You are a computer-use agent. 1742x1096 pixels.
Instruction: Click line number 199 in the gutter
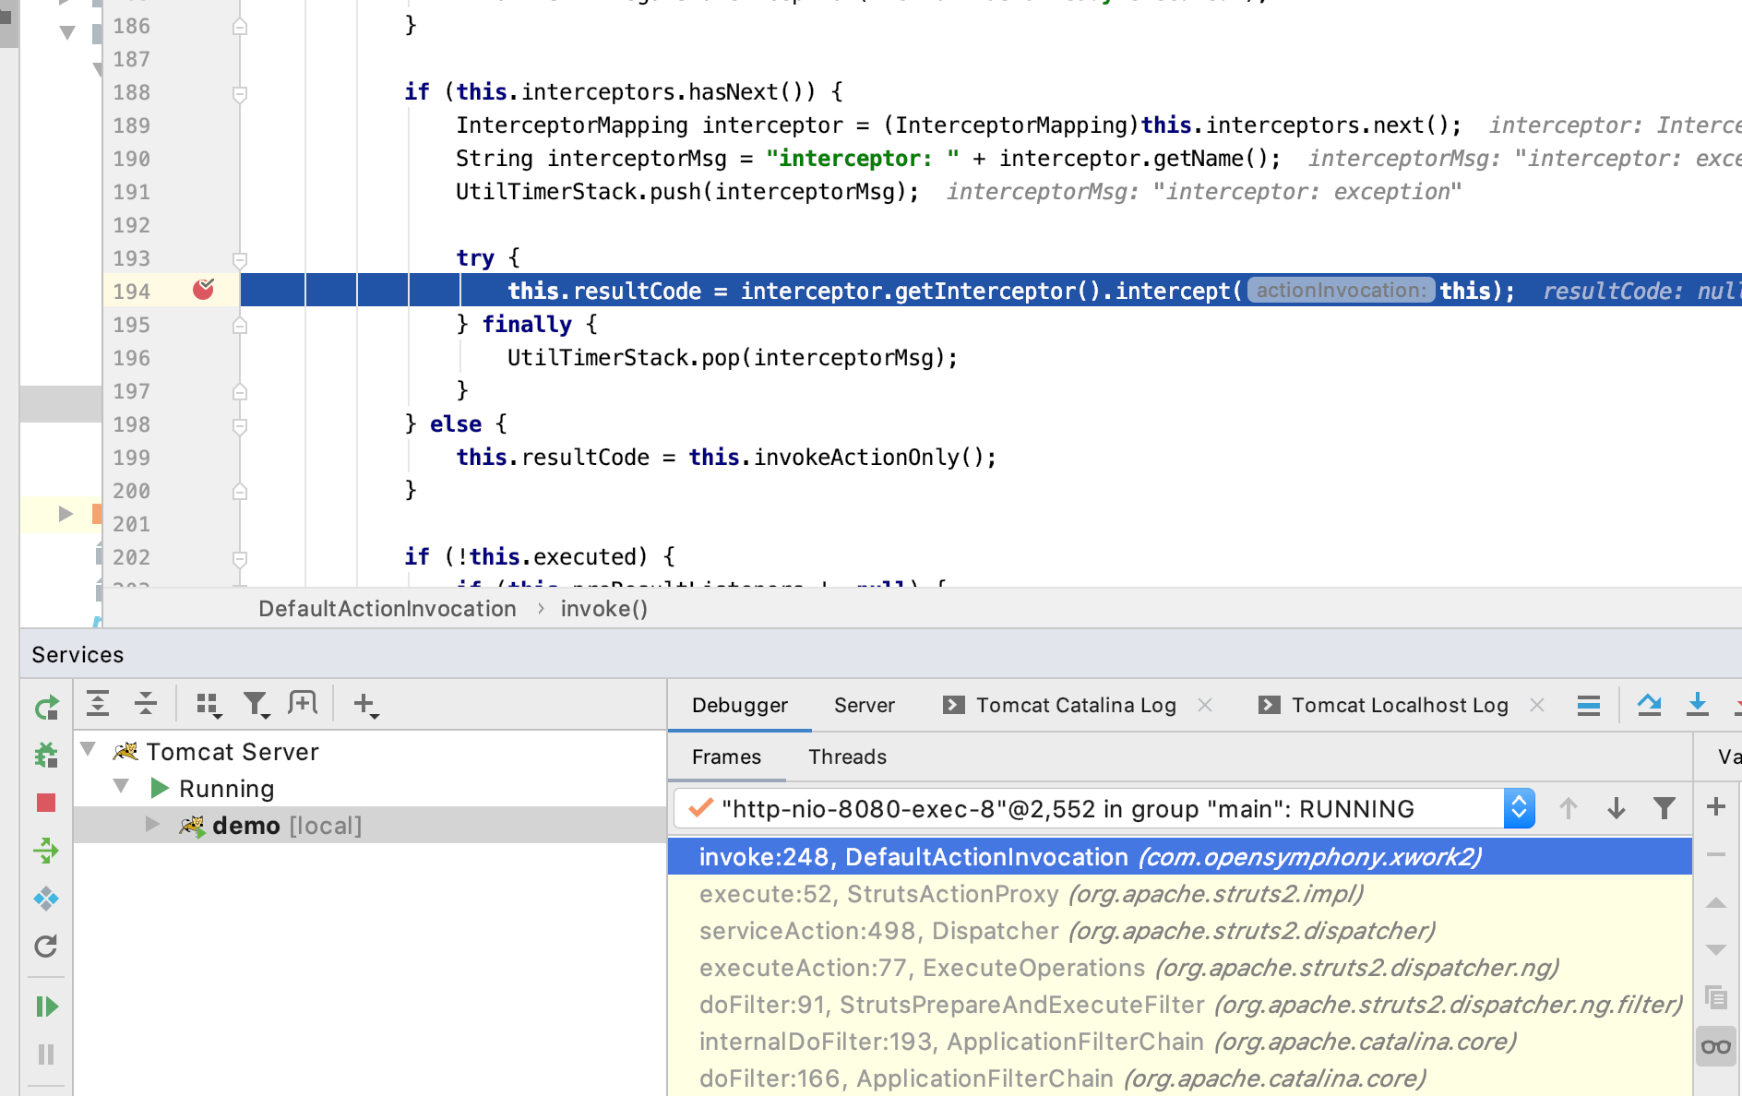132,458
